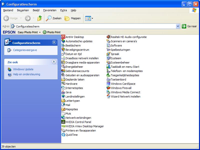The image size is (200, 150).
Task: Select the Landinstellingen text label
Action: coord(75,96)
